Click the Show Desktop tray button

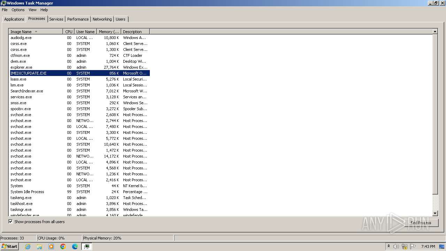442,246
